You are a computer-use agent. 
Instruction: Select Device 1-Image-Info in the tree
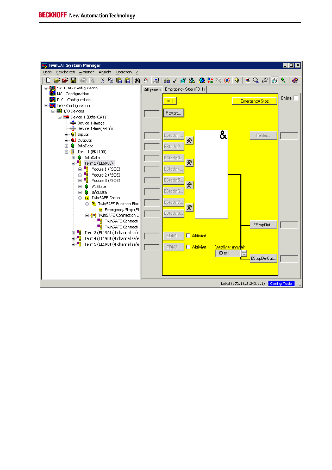coord(95,129)
